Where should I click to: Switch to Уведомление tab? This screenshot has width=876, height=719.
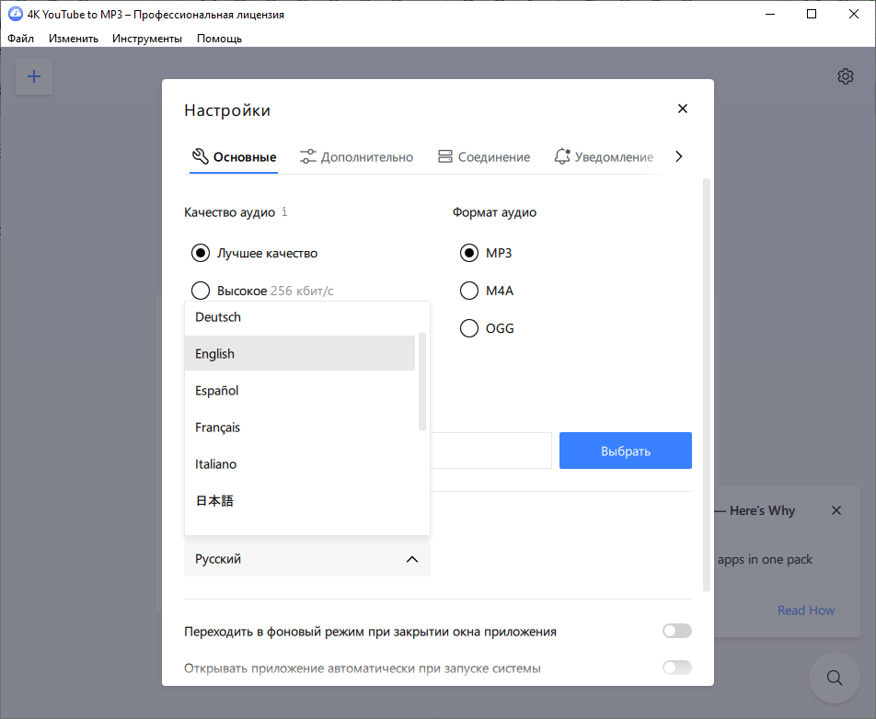[604, 157]
